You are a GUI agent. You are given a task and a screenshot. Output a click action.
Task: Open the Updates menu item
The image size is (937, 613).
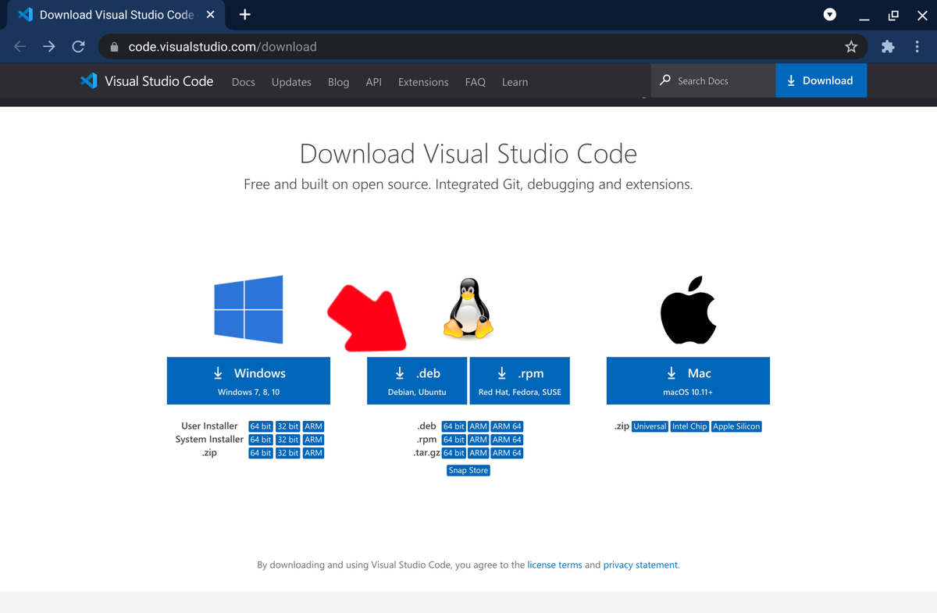pyautogui.click(x=291, y=82)
